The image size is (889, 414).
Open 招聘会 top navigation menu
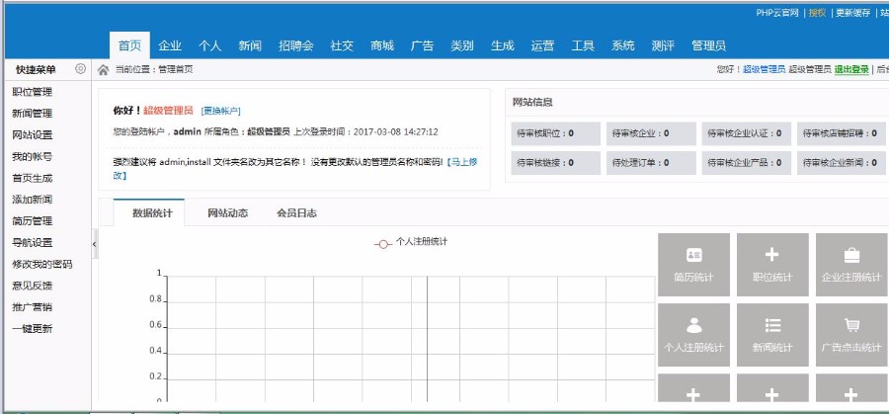tap(296, 45)
